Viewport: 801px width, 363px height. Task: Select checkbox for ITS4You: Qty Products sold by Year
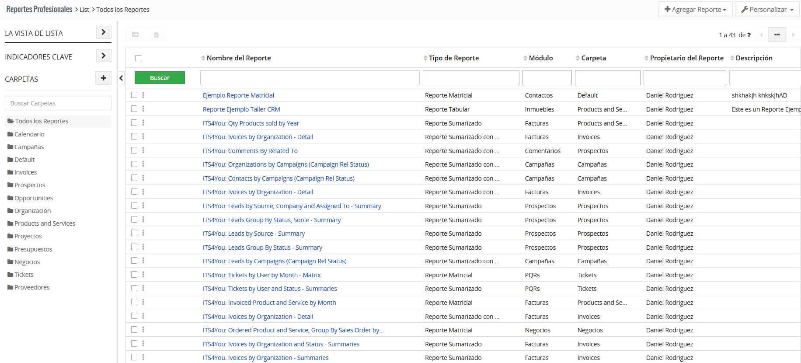click(x=134, y=123)
